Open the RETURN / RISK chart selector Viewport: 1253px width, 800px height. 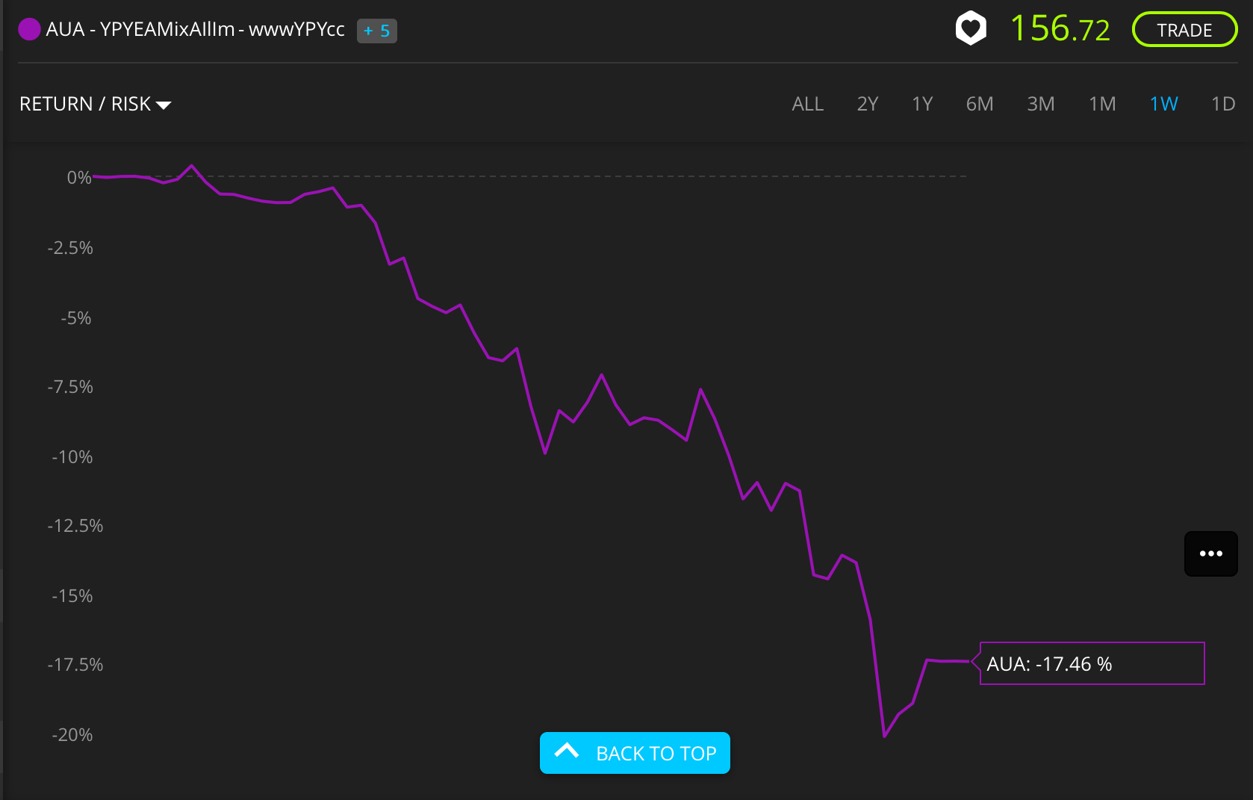click(x=95, y=104)
